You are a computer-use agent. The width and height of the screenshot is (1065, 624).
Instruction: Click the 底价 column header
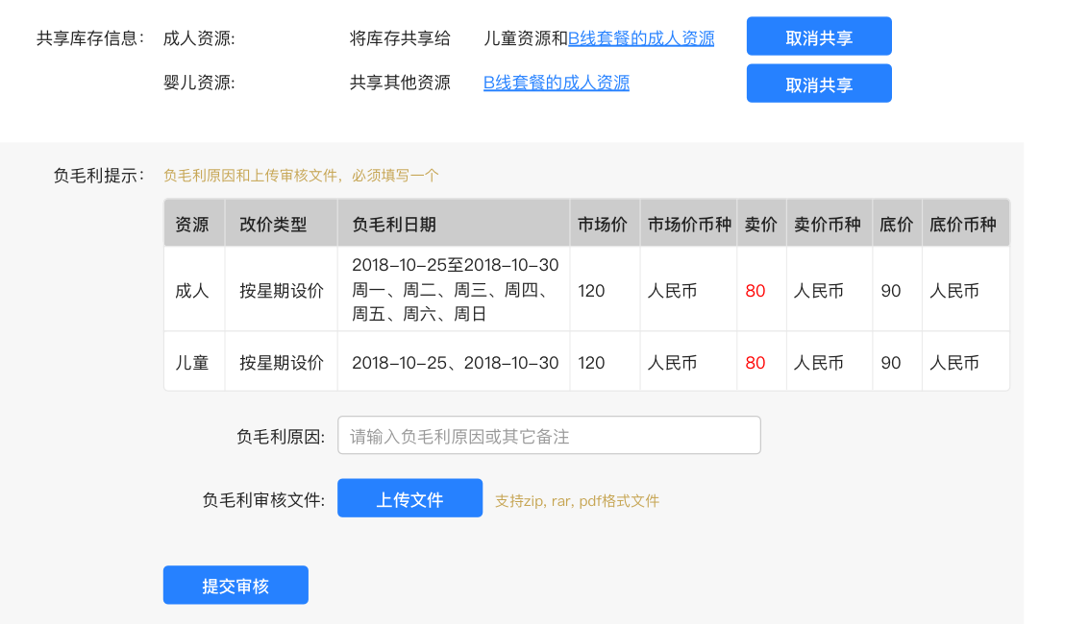[896, 225]
